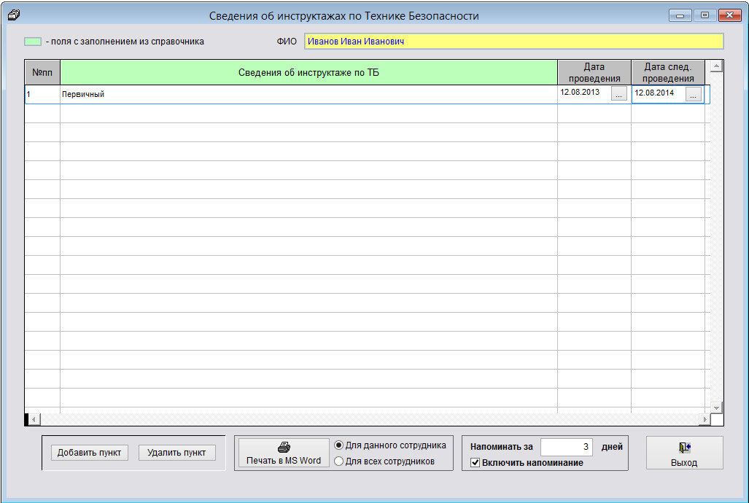This screenshot has width=749, height=503.
Task: Close the window with red X
Action: pos(729,15)
